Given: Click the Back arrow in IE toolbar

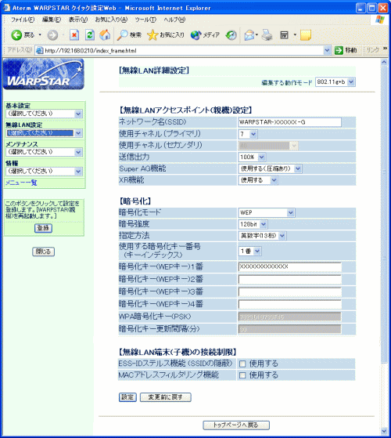Looking at the screenshot, I should click(x=16, y=35).
